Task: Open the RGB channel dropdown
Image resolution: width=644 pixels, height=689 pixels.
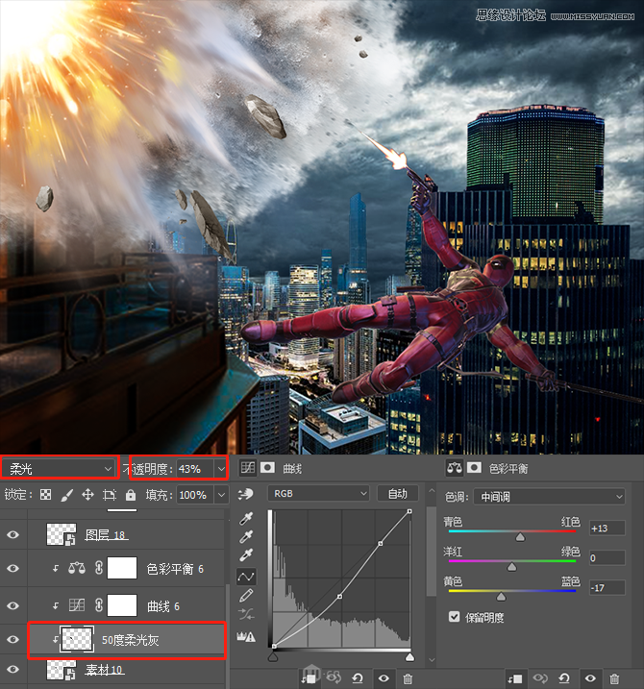Action: tap(318, 494)
